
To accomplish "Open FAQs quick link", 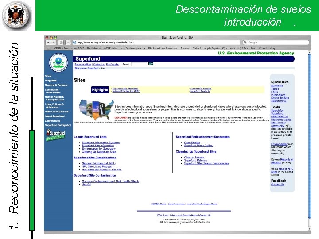I will (274, 92).
